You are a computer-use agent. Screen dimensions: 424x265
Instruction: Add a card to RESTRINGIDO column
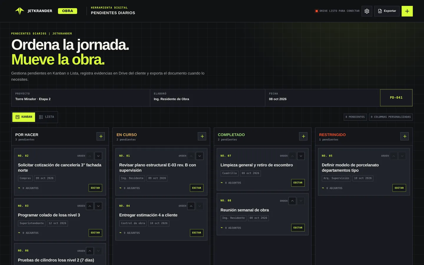pos(405,136)
